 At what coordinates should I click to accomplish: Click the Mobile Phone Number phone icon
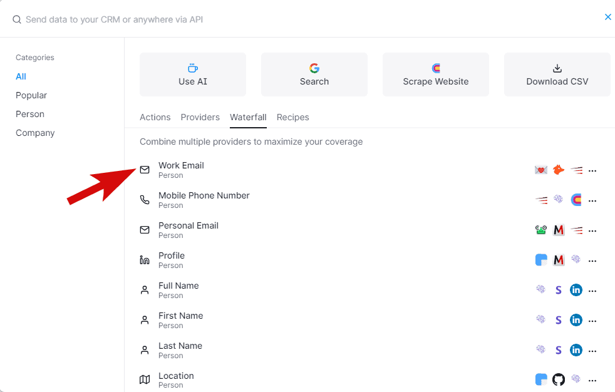[145, 200]
